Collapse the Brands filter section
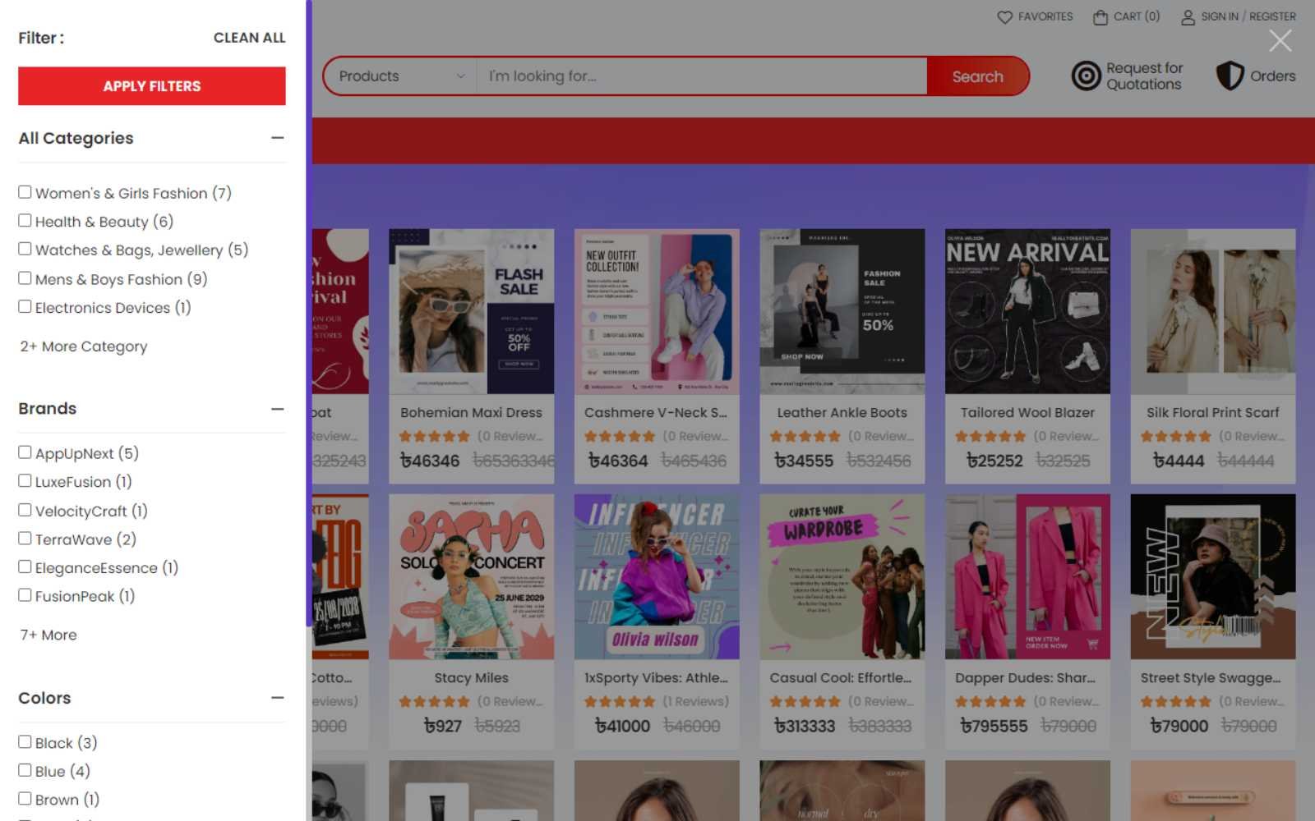This screenshot has width=1315, height=821. (278, 409)
